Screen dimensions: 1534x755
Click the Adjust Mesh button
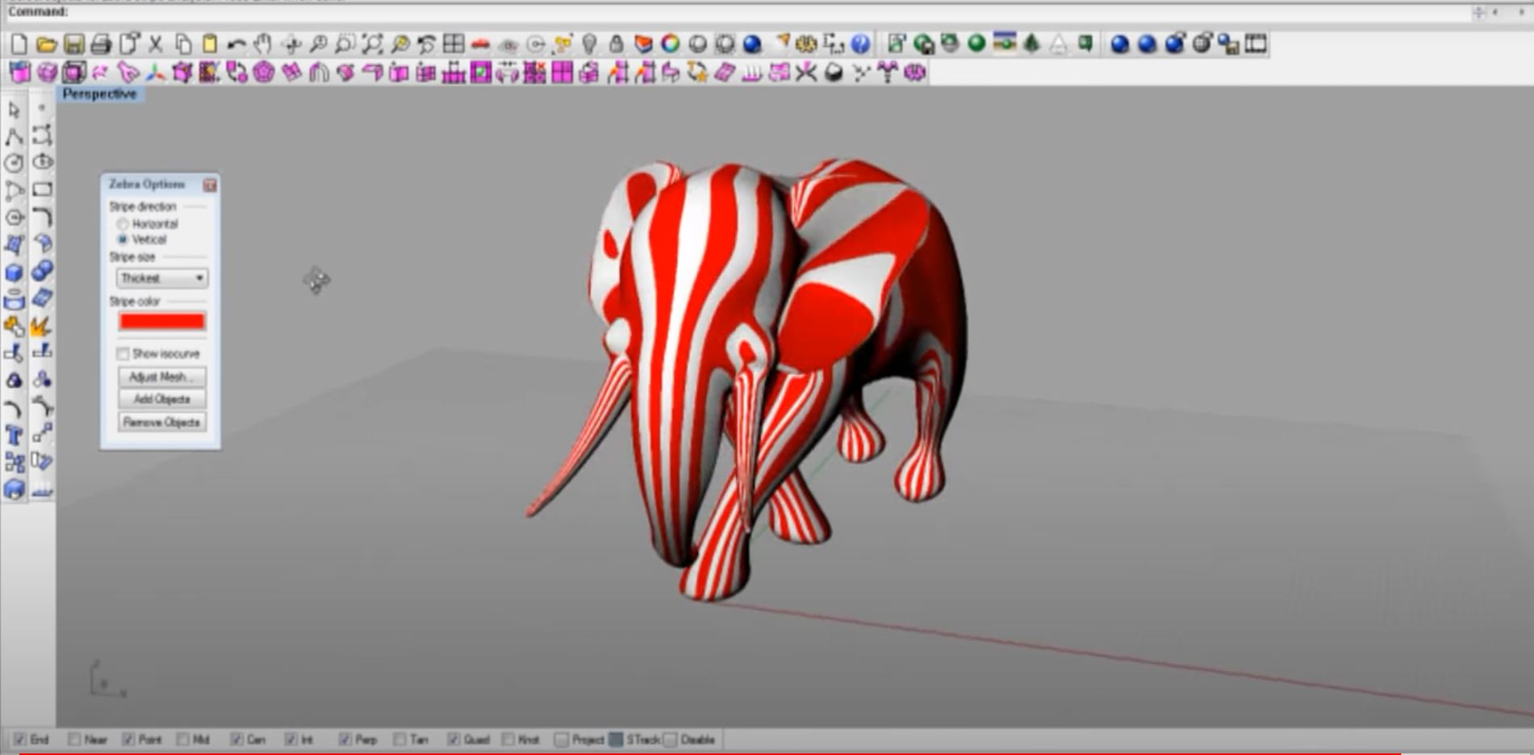pos(161,377)
